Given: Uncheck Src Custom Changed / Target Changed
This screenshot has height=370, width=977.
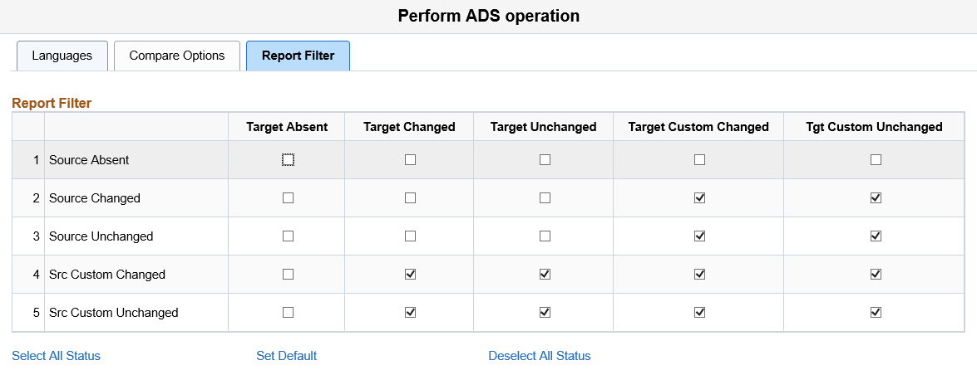Looking at the screenshot, I should click(x=410, y=275).
